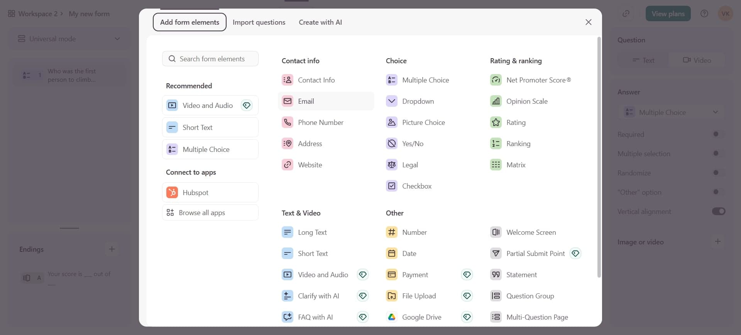Viewport: 741px width, 335px height.
Task: Select the Number hash icon
Action: [392, 232]
